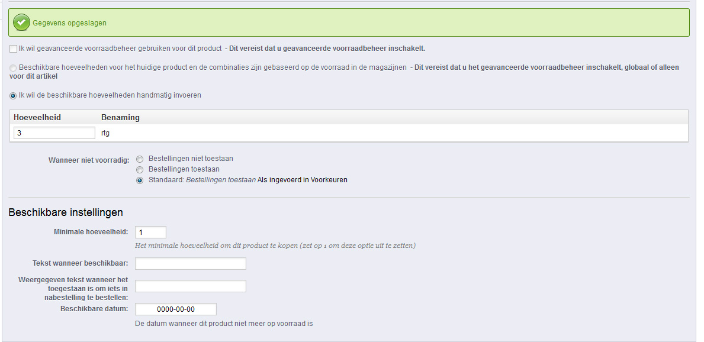Screen dimensions: 704x342
Task: Select 'Bestellingen niet toestaan' radio option
Action: click(x=140, y=159)
